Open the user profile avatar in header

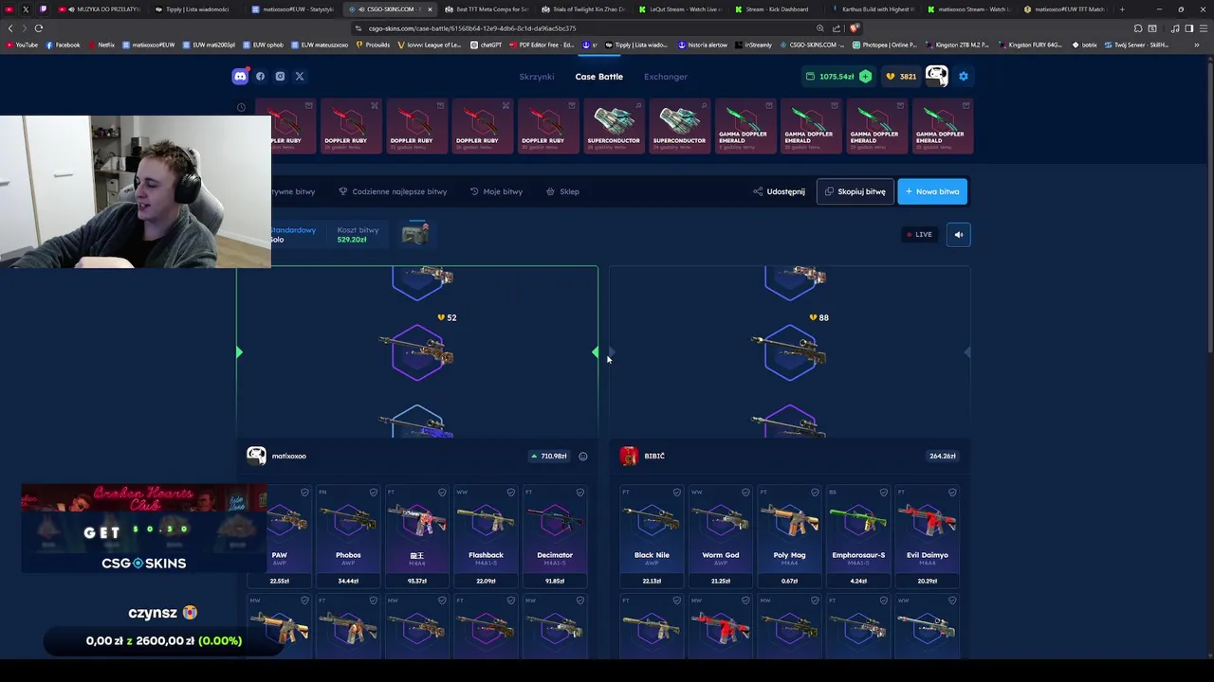tap(936, 76)
